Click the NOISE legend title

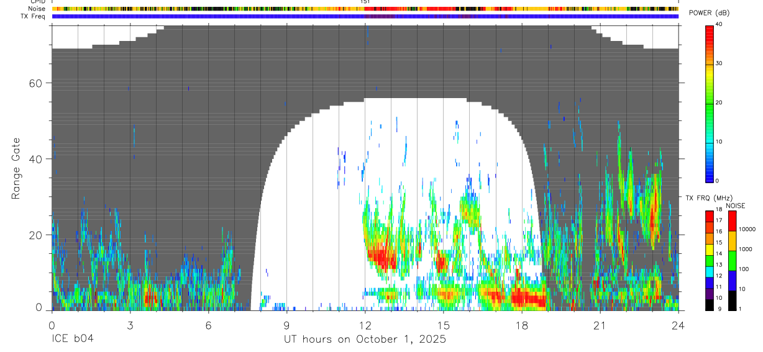point(736,205)
